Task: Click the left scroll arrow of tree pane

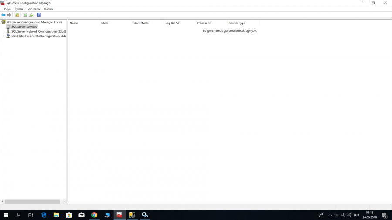Action: [3, 201]
